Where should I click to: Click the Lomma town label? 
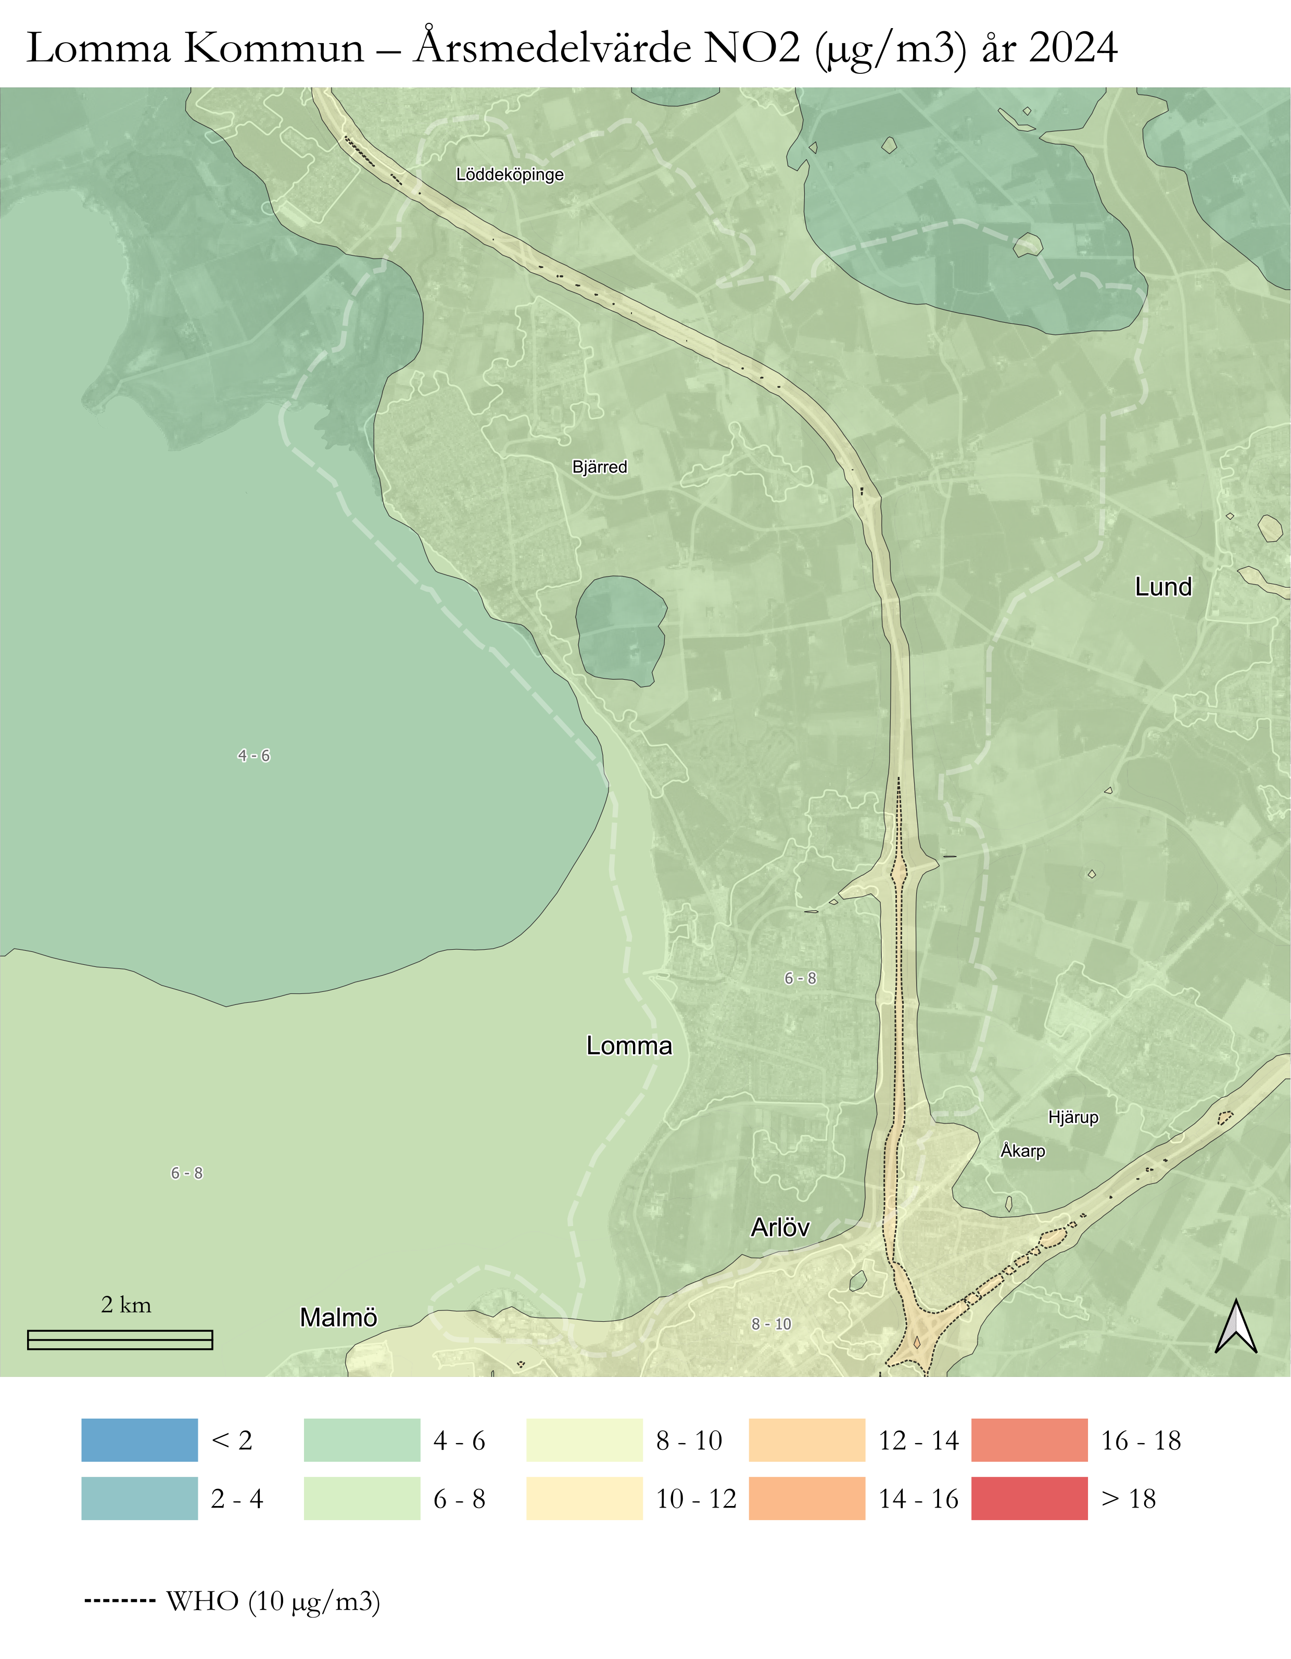[x=629, y=1046]
